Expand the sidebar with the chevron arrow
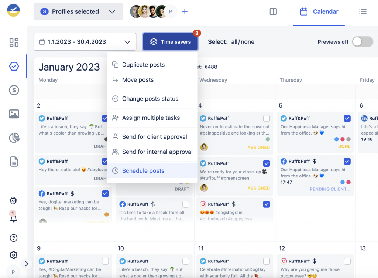Image resolution: width=378 pixels, height=278 pixels. [x=27, y=264]
